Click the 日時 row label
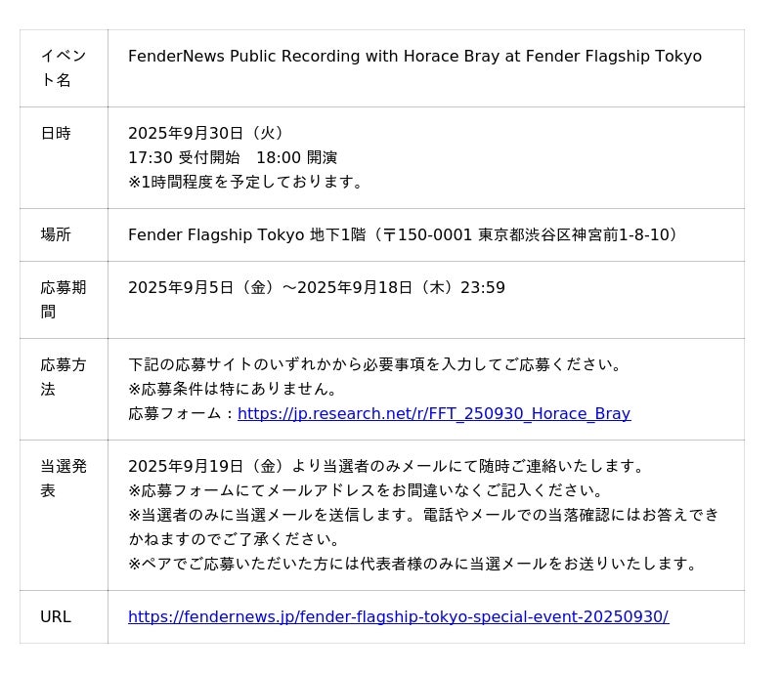782x673 pixels. pos(56,134)
